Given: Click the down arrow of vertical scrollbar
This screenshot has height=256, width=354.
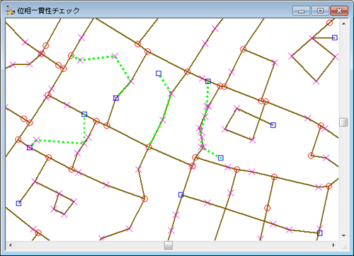Looking at the screenshot, I should [343, 235].
